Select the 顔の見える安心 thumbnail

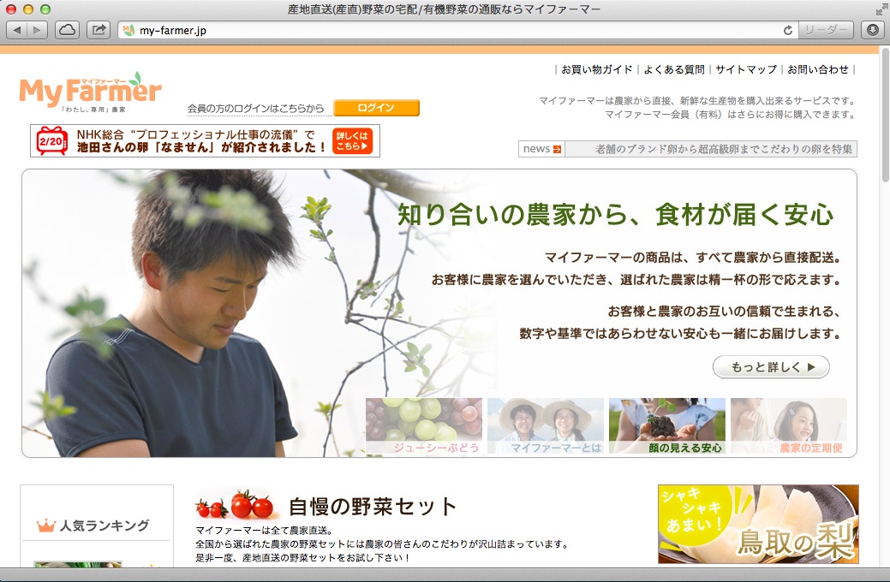point(667,425)
